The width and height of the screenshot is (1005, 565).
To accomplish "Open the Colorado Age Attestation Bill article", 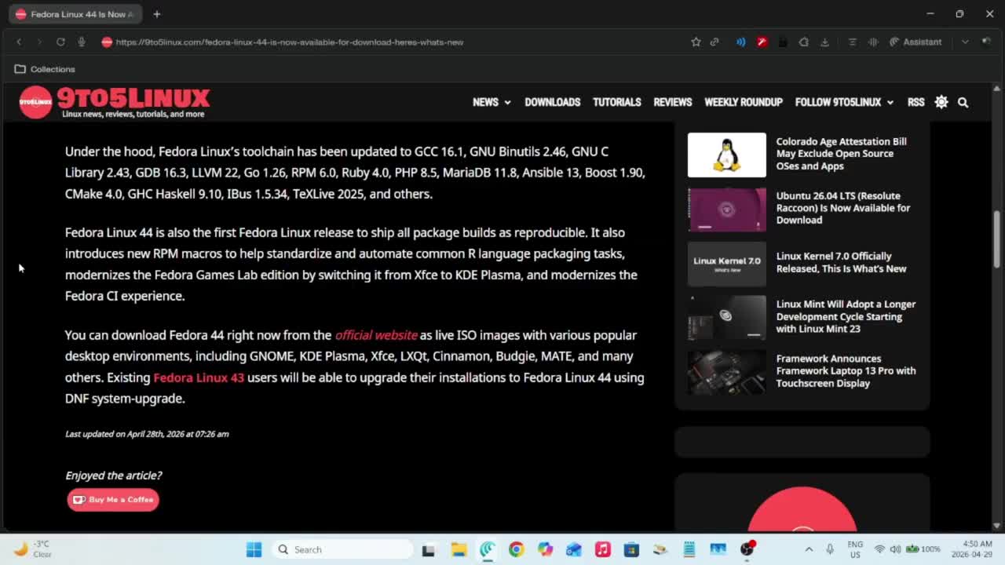I will 841,154.
